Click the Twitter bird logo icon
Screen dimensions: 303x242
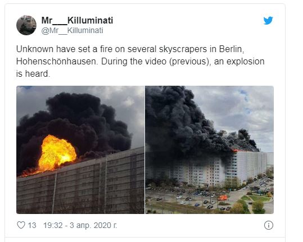[268, 20]
